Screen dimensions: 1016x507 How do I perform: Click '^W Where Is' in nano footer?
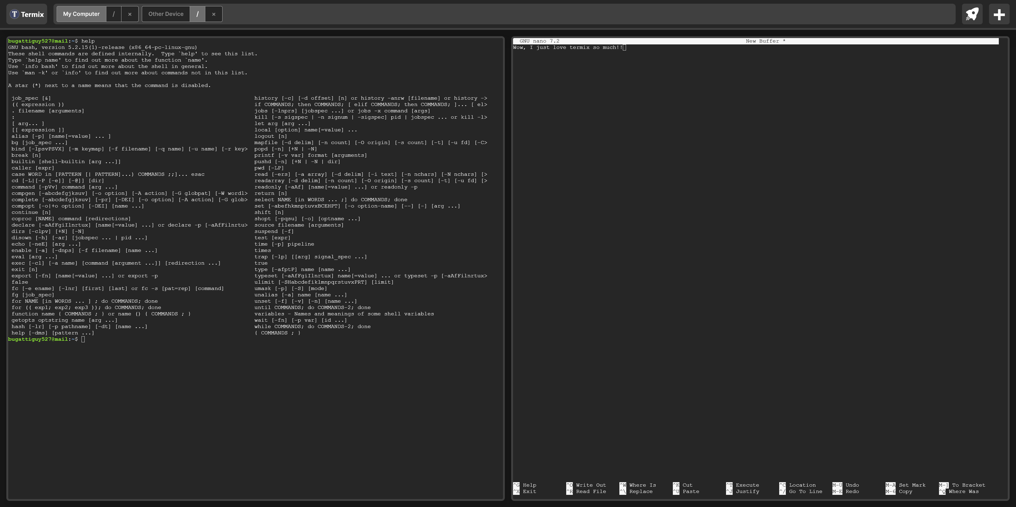click(638, 485)
